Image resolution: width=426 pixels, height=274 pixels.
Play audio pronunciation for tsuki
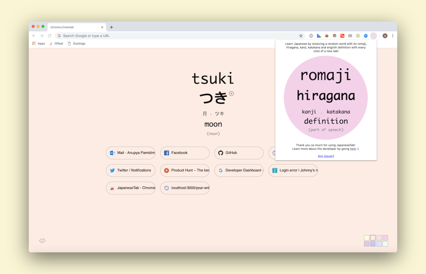point(231,93)
